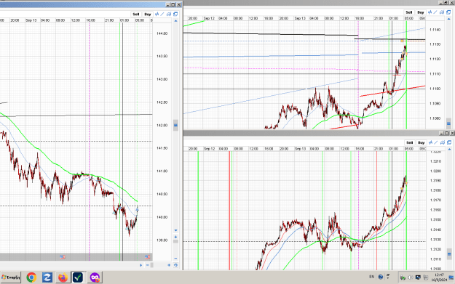Select line drawing tool in top-right chart
The width and height of the screenshot is (455, 284).
point(435,12)
